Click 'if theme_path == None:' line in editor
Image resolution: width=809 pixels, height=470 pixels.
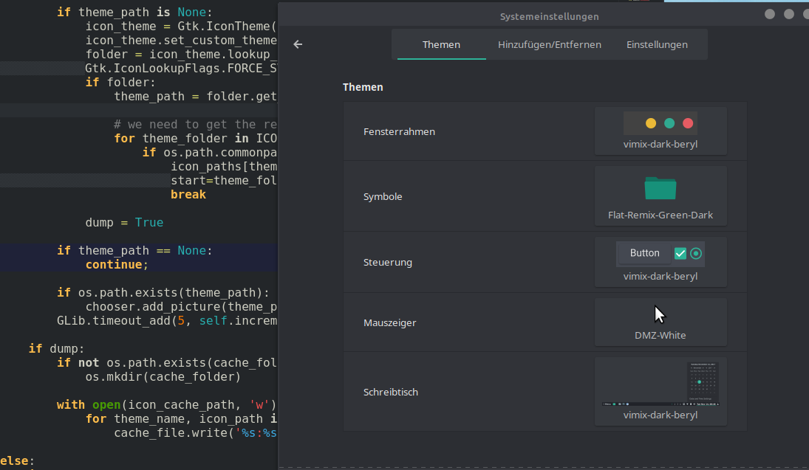[x=134, y=250]
